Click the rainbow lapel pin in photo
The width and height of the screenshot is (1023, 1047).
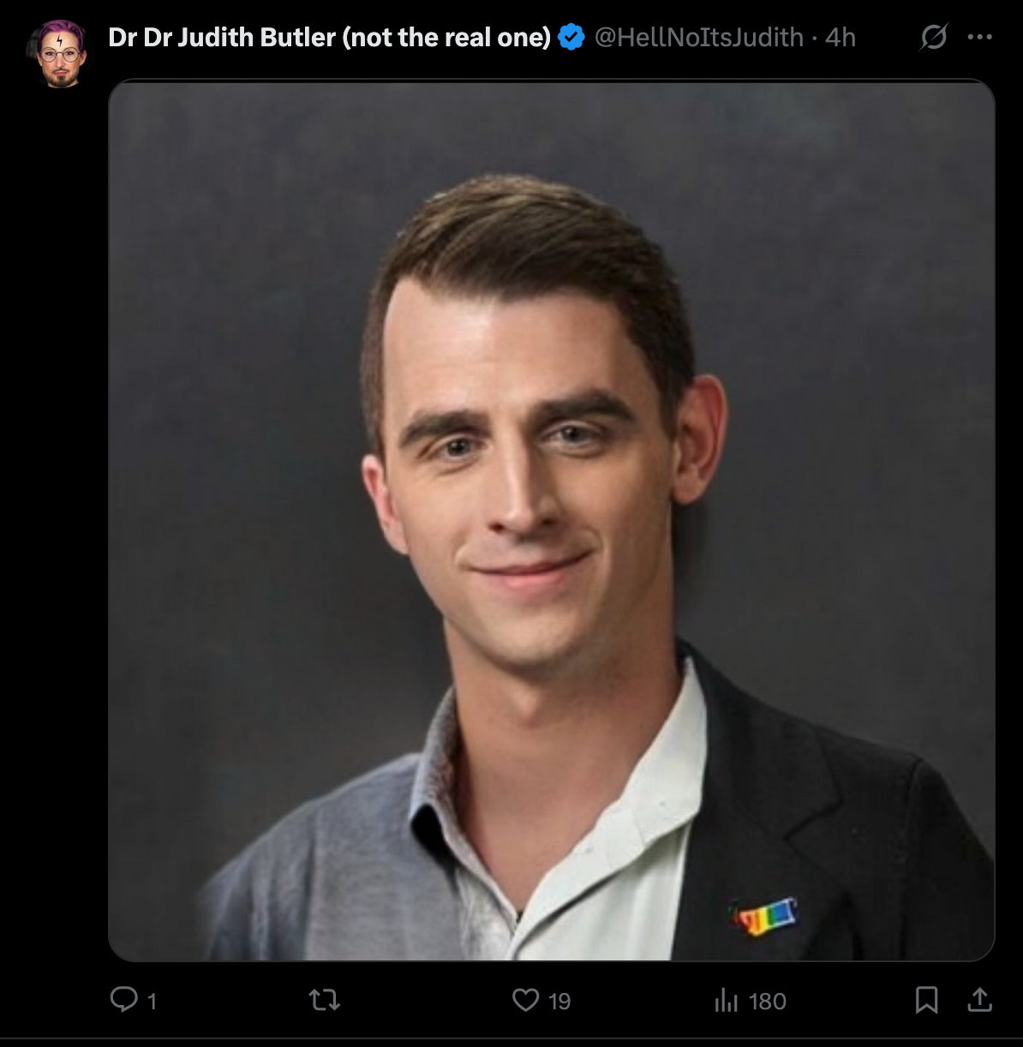coord(763,916)
